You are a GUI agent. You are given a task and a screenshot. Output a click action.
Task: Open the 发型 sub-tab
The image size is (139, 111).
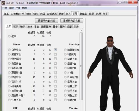(x=69, y=27)
